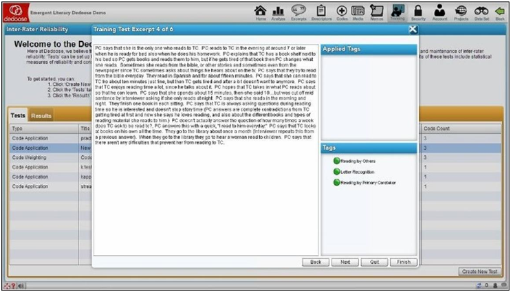Click the excerpt text area
The image size is (511, 292).
click(x=206, y=150)
